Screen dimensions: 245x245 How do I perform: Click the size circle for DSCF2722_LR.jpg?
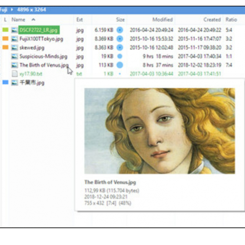120,30
